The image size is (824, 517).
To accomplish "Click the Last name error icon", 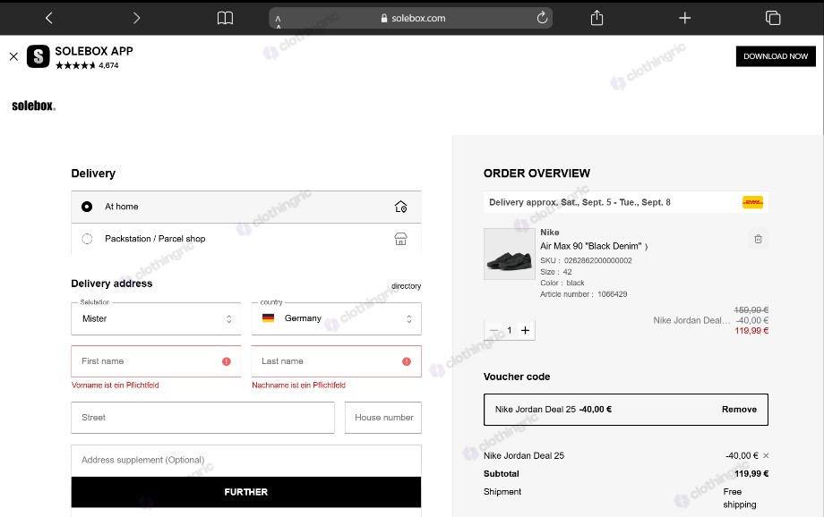I will [407, 361].
